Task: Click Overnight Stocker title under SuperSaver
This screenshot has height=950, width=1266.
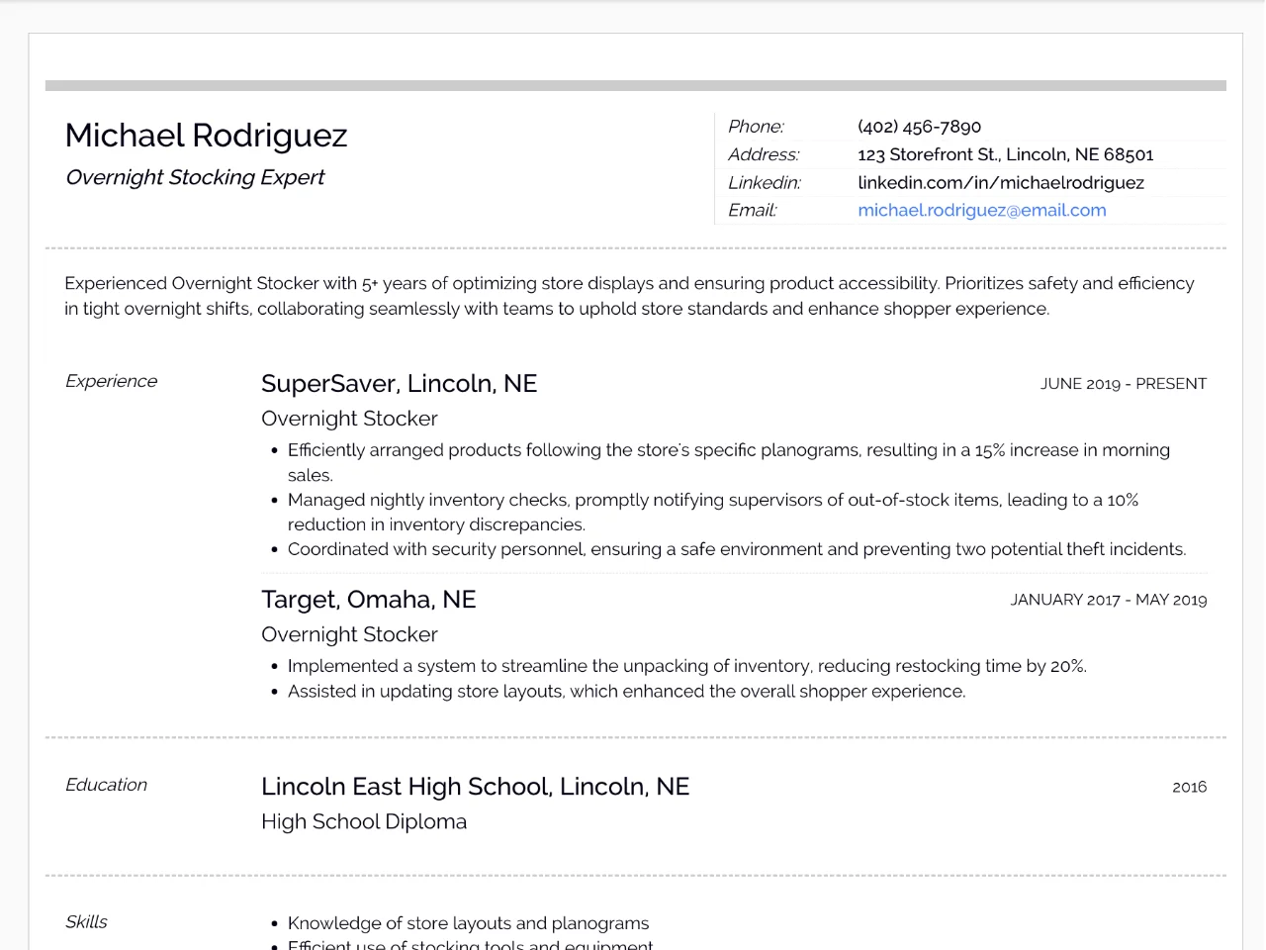Action: tap(349, 419)
